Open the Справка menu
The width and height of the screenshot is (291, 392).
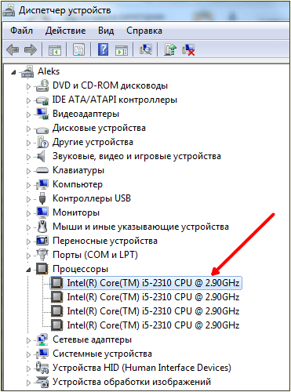point(144,31)
